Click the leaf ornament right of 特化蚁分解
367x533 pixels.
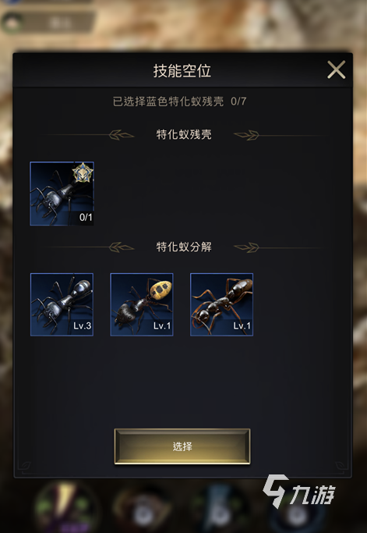246,247
